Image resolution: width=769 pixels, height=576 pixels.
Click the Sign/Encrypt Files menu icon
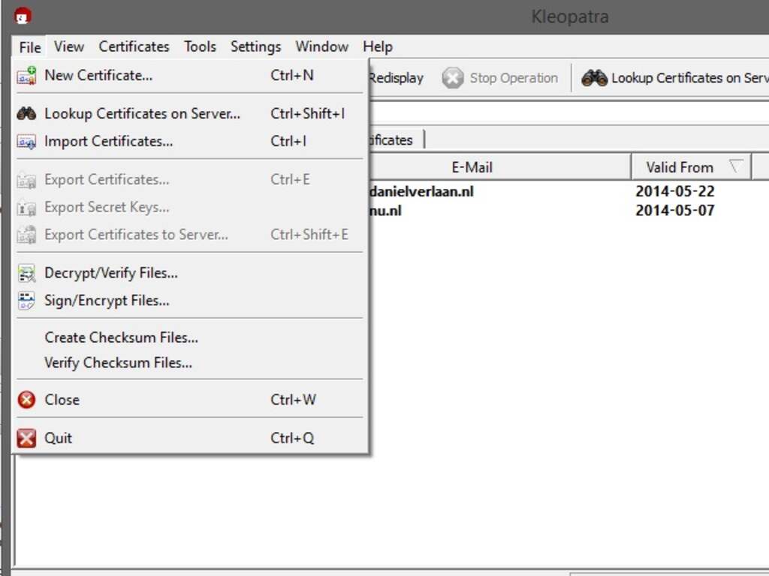point(26,301)
